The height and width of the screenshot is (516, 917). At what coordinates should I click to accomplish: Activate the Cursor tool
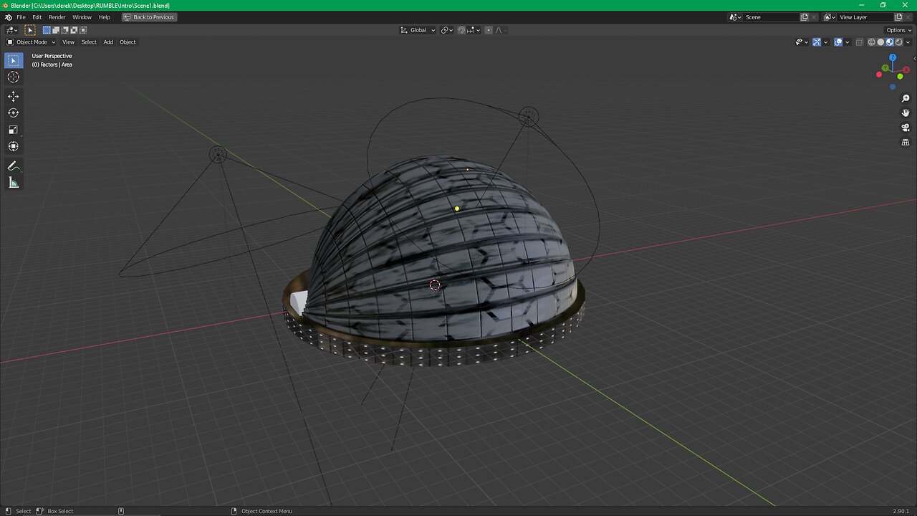tap(14, 77)
